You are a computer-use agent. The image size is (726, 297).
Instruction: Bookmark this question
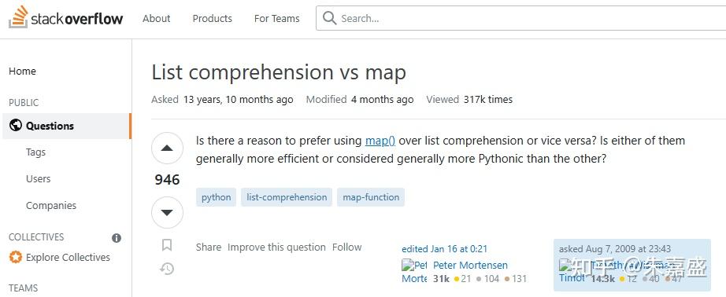click(167, 245)
